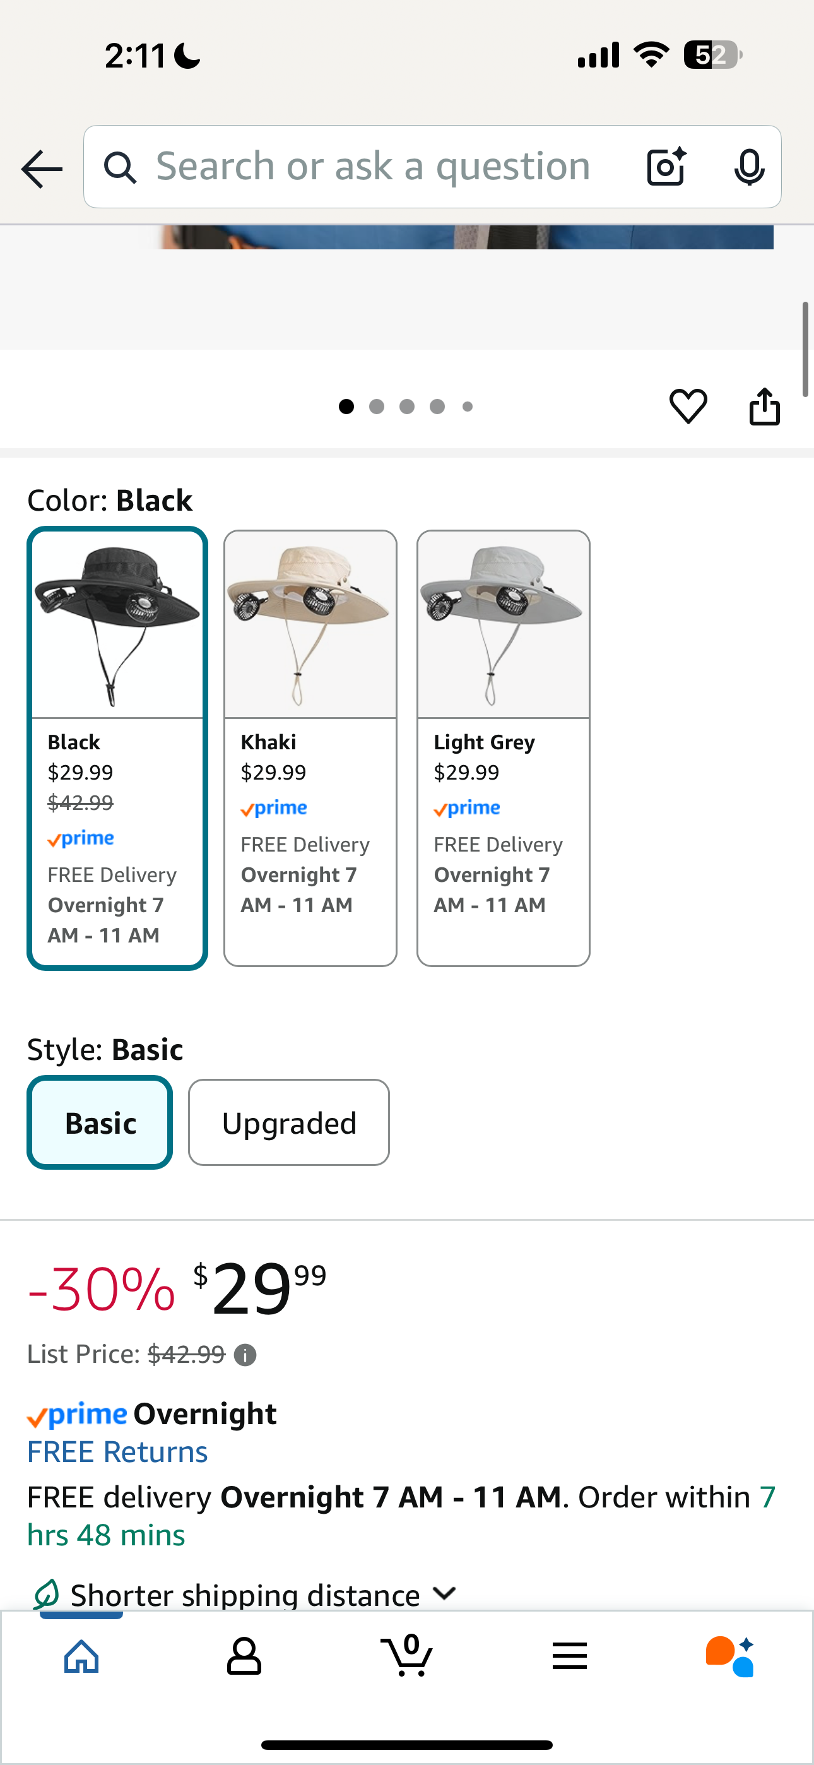Open the cart icon

(x=407, y=1656)
